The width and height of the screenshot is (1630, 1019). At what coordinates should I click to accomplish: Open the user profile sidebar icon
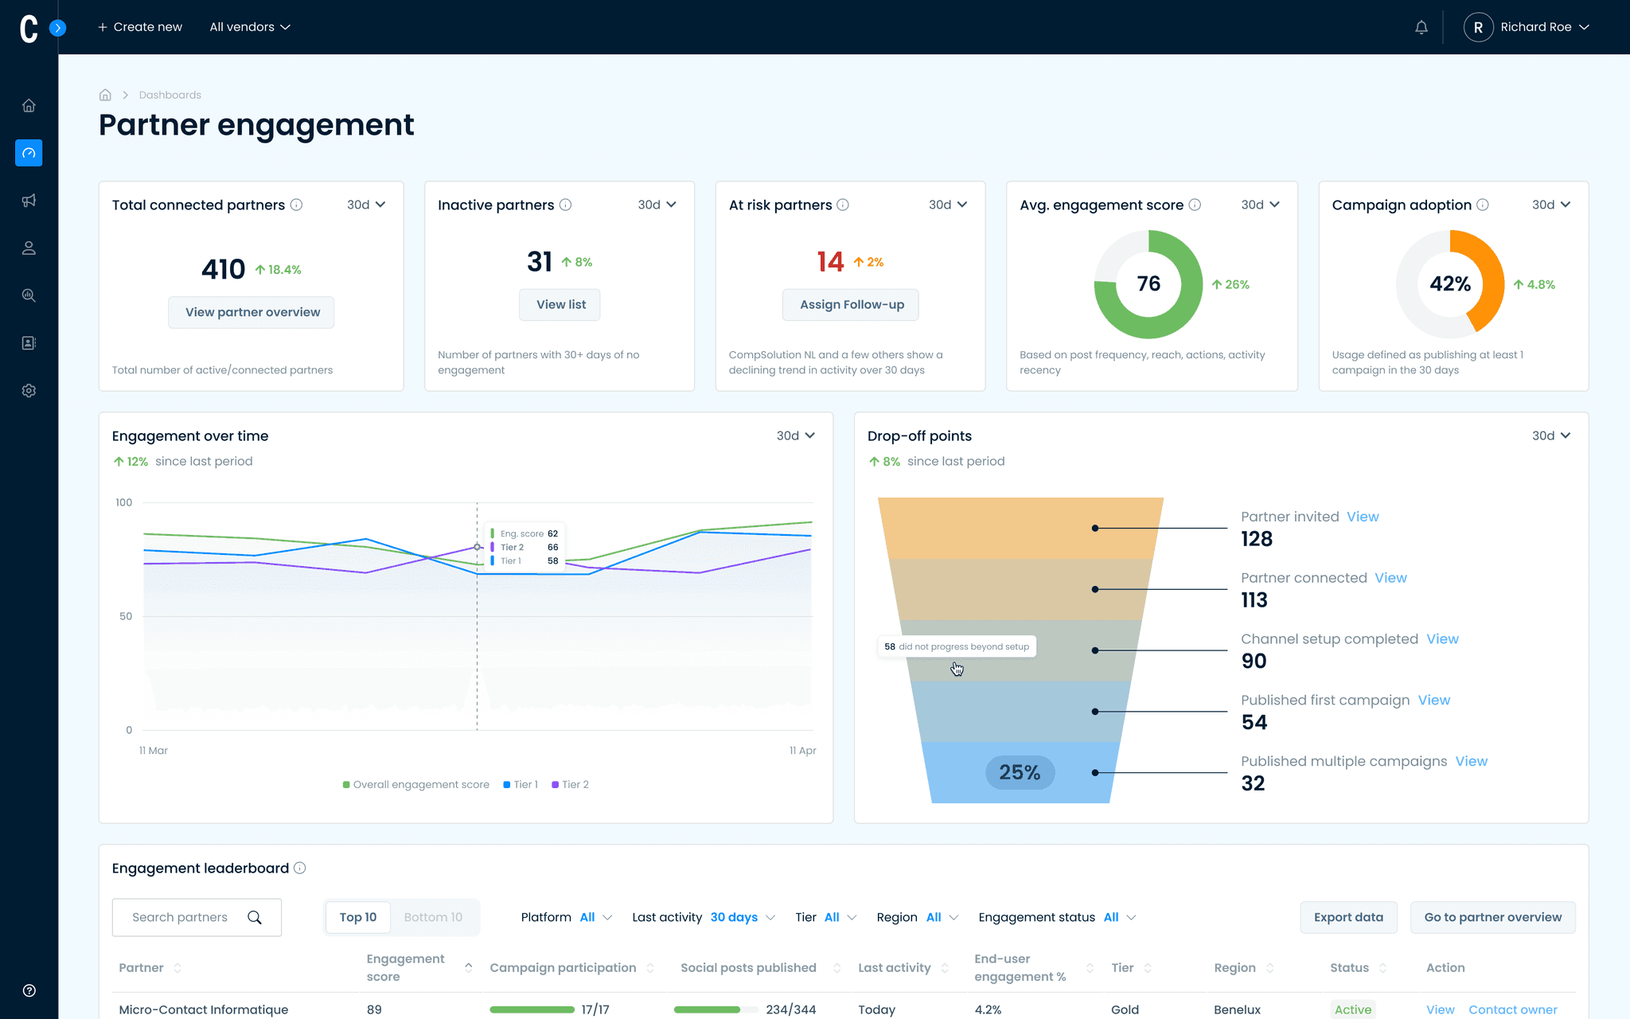pos(29,248)
